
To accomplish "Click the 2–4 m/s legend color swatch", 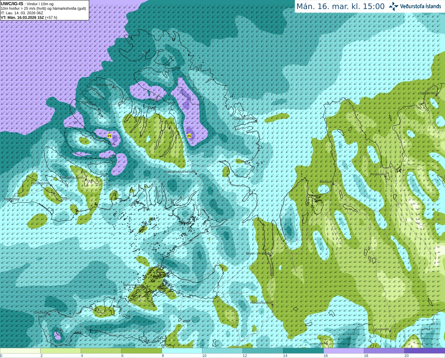I will coord(60,351).
